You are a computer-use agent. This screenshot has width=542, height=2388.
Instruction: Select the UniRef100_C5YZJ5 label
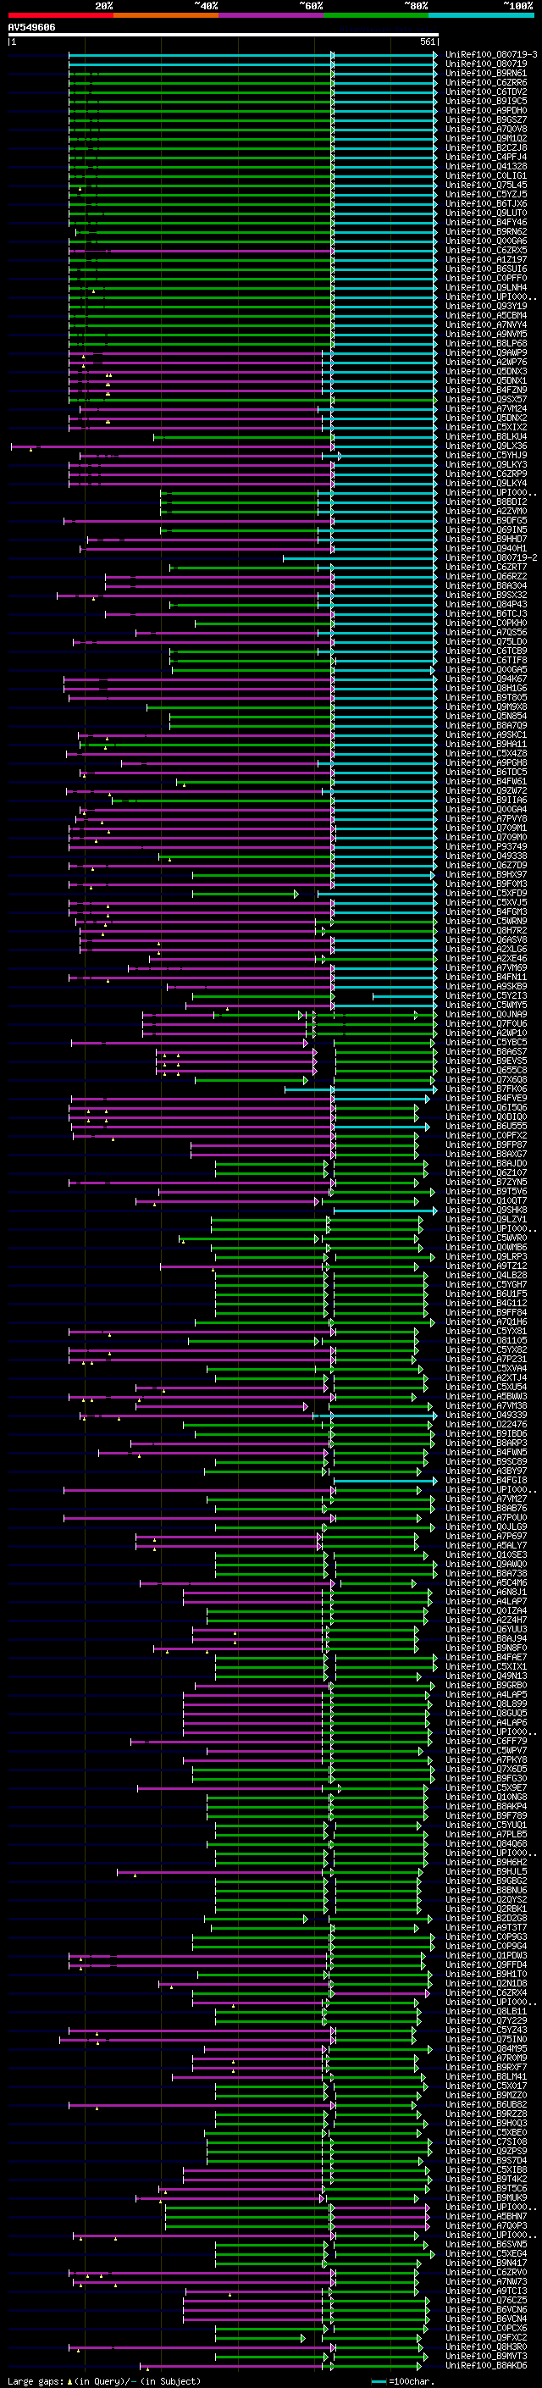tap(486, 195)
